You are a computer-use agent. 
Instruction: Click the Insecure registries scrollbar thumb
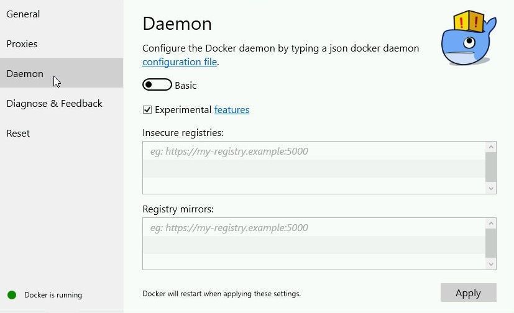point(491,167)
